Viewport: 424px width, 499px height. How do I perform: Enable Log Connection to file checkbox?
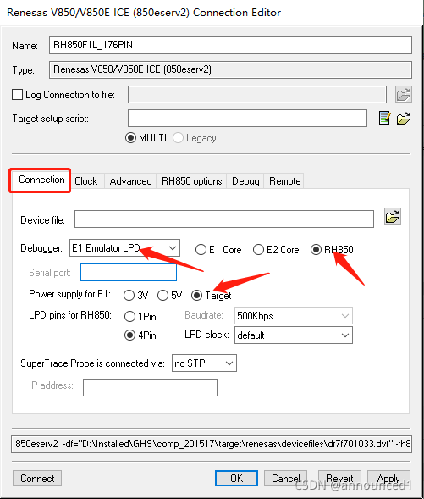point(17,95)
